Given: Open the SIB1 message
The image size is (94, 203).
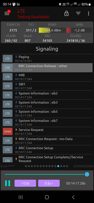Looking at the screenshot, I should click(47, 86).
